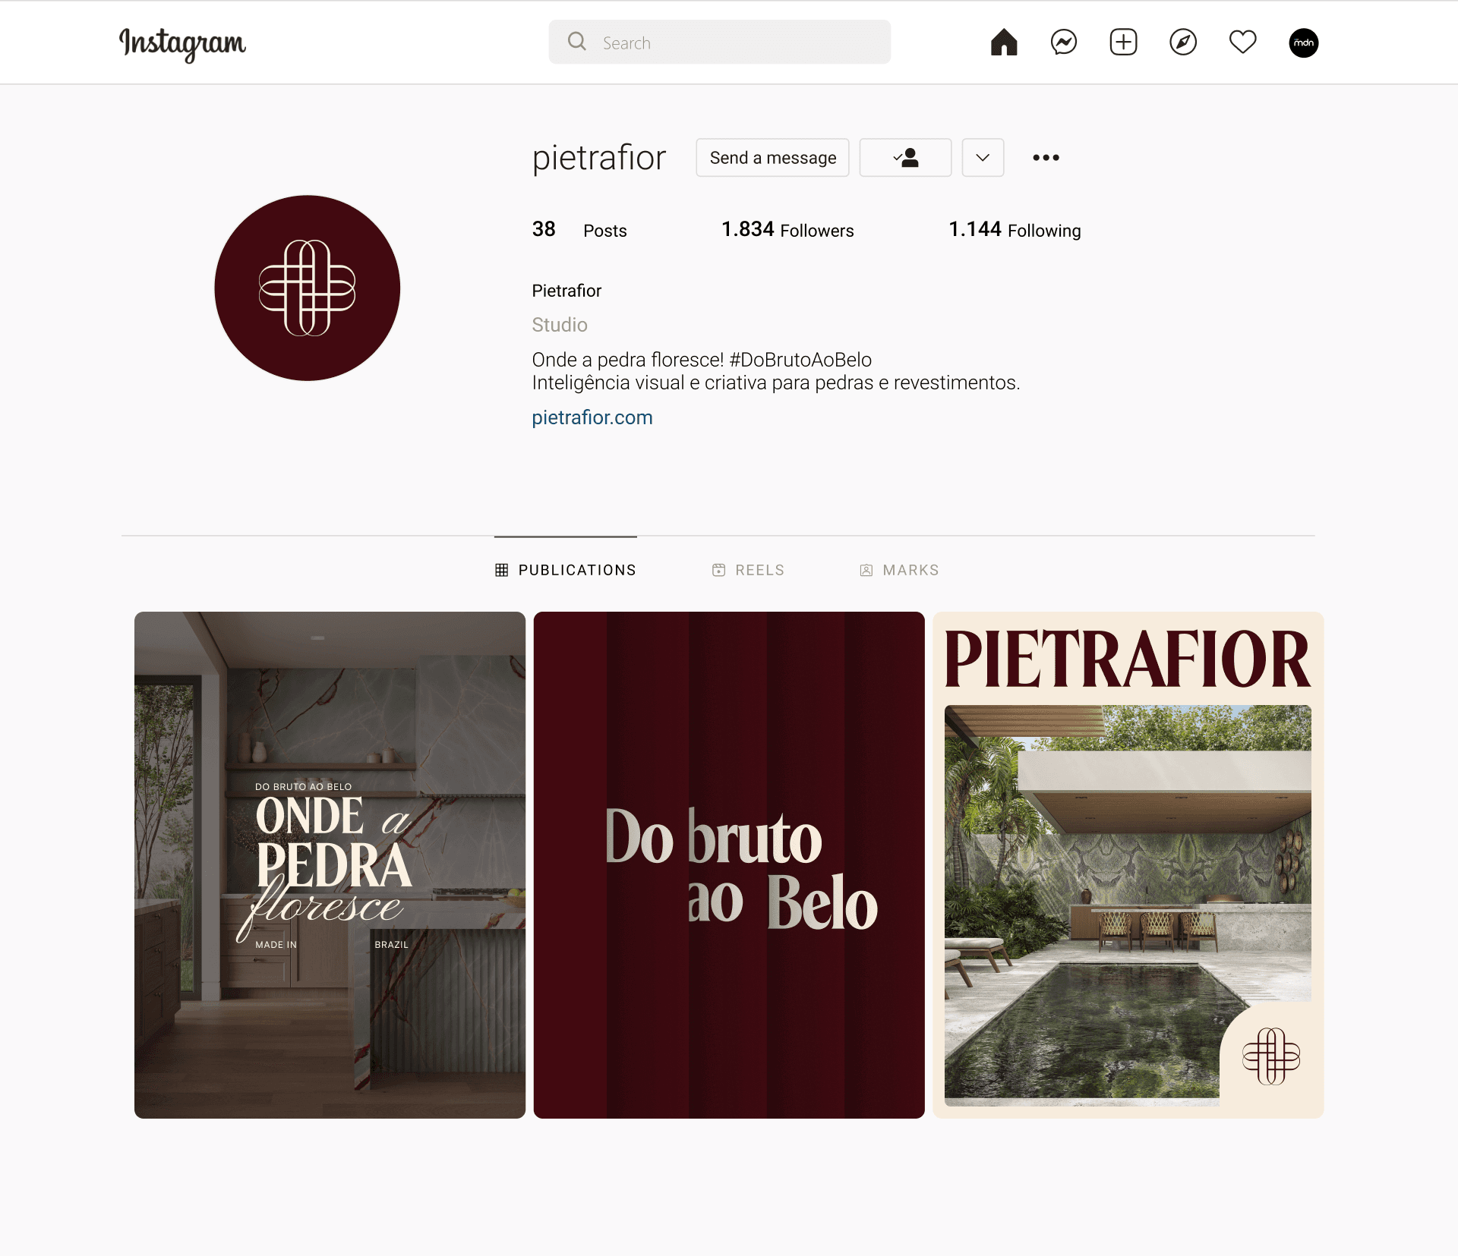Open the pietrafior.com link
The image size is (1458, 1256).
[x=592, y=417]
